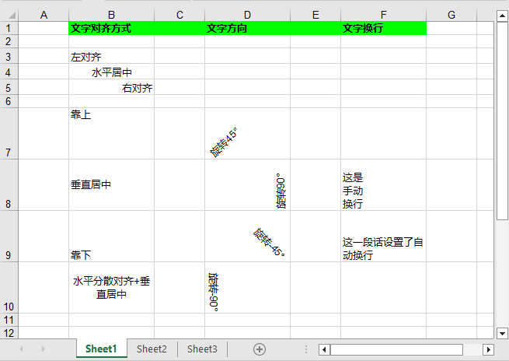Image resolution: width=509 pixels, height=361 pixels.
Task: Click the cell containing 垂直居中
Action: (x=111, y=185)
